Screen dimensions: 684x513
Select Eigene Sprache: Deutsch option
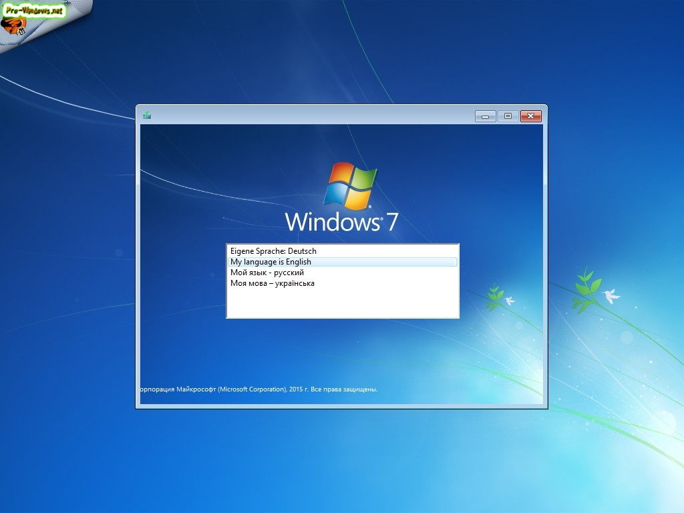pyautogui.click(x=343, y=251)
